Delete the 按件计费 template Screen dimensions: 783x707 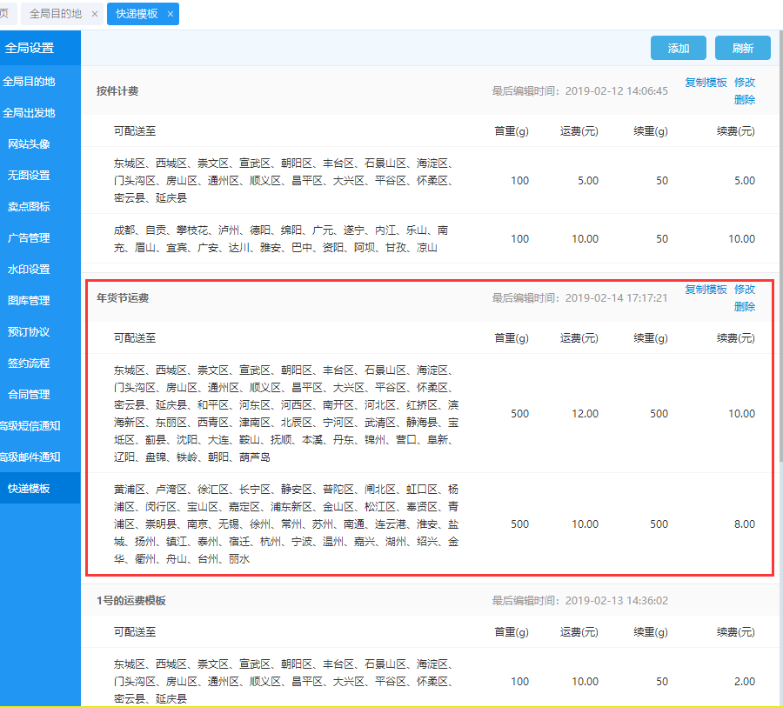tap(745, 100)
